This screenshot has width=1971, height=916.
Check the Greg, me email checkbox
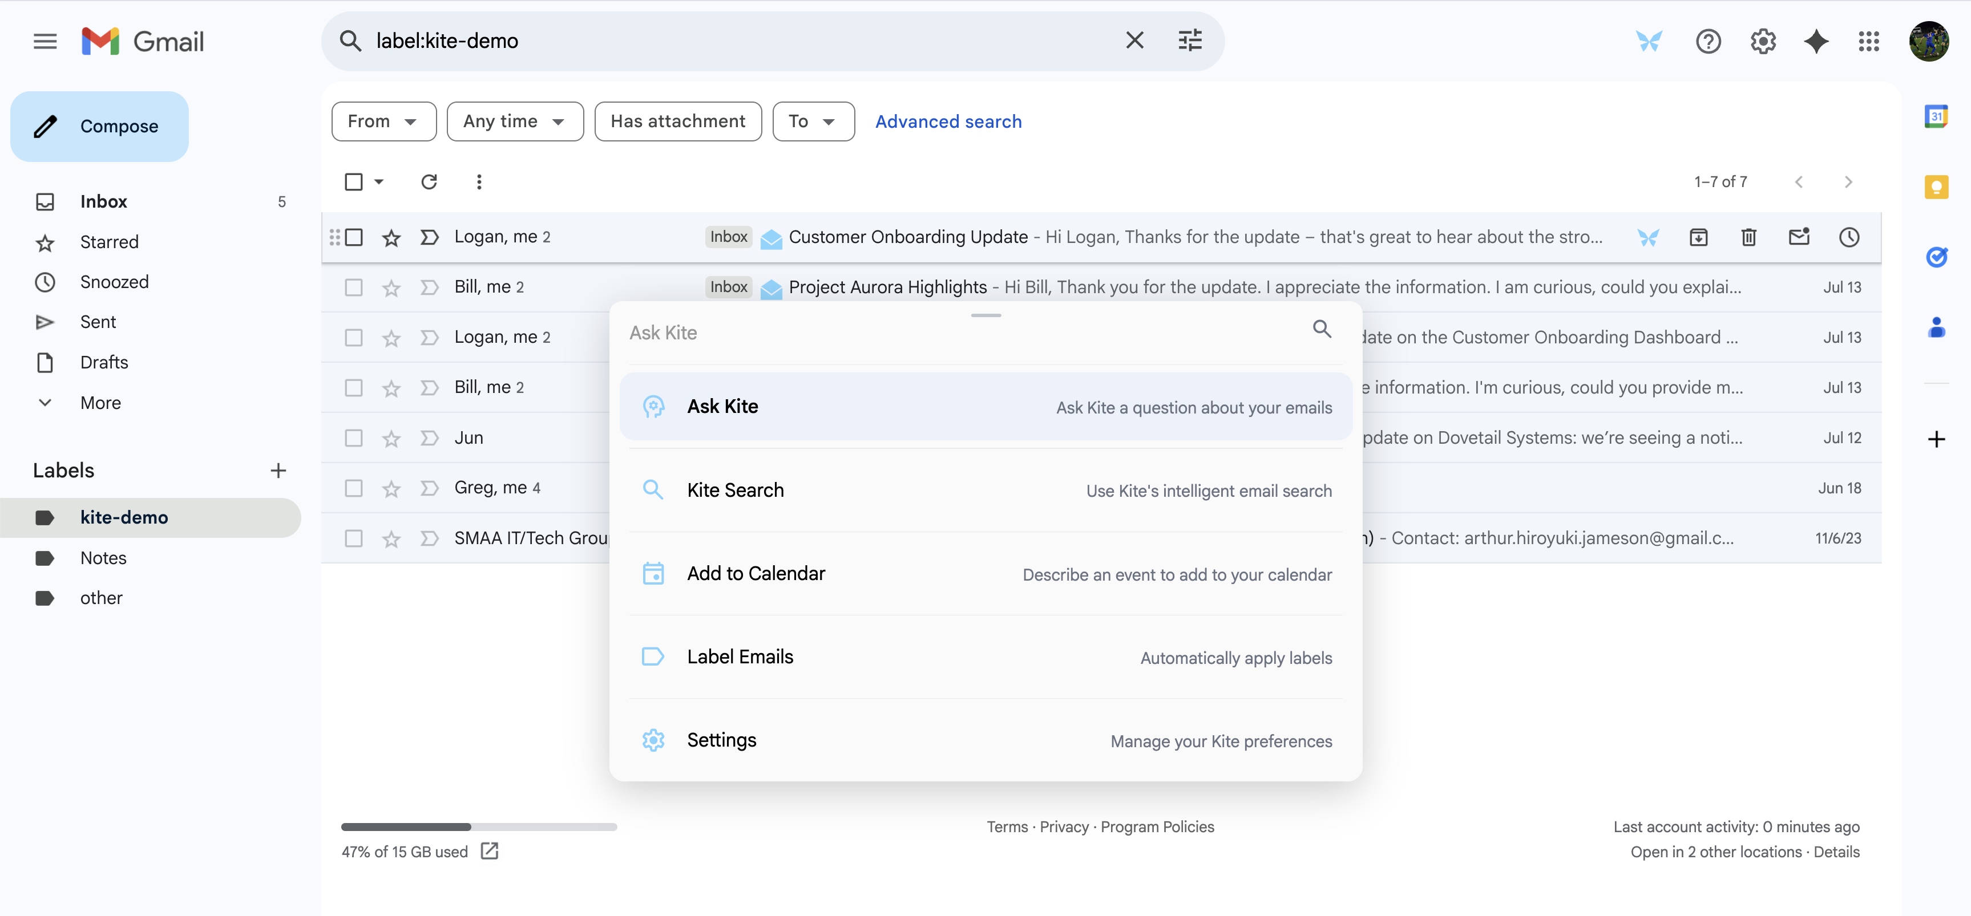[x=353, y=488]
